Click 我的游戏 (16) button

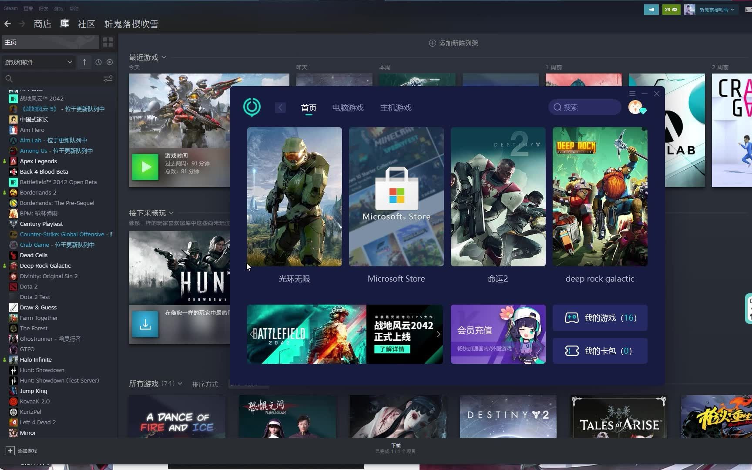click(600, 318)
